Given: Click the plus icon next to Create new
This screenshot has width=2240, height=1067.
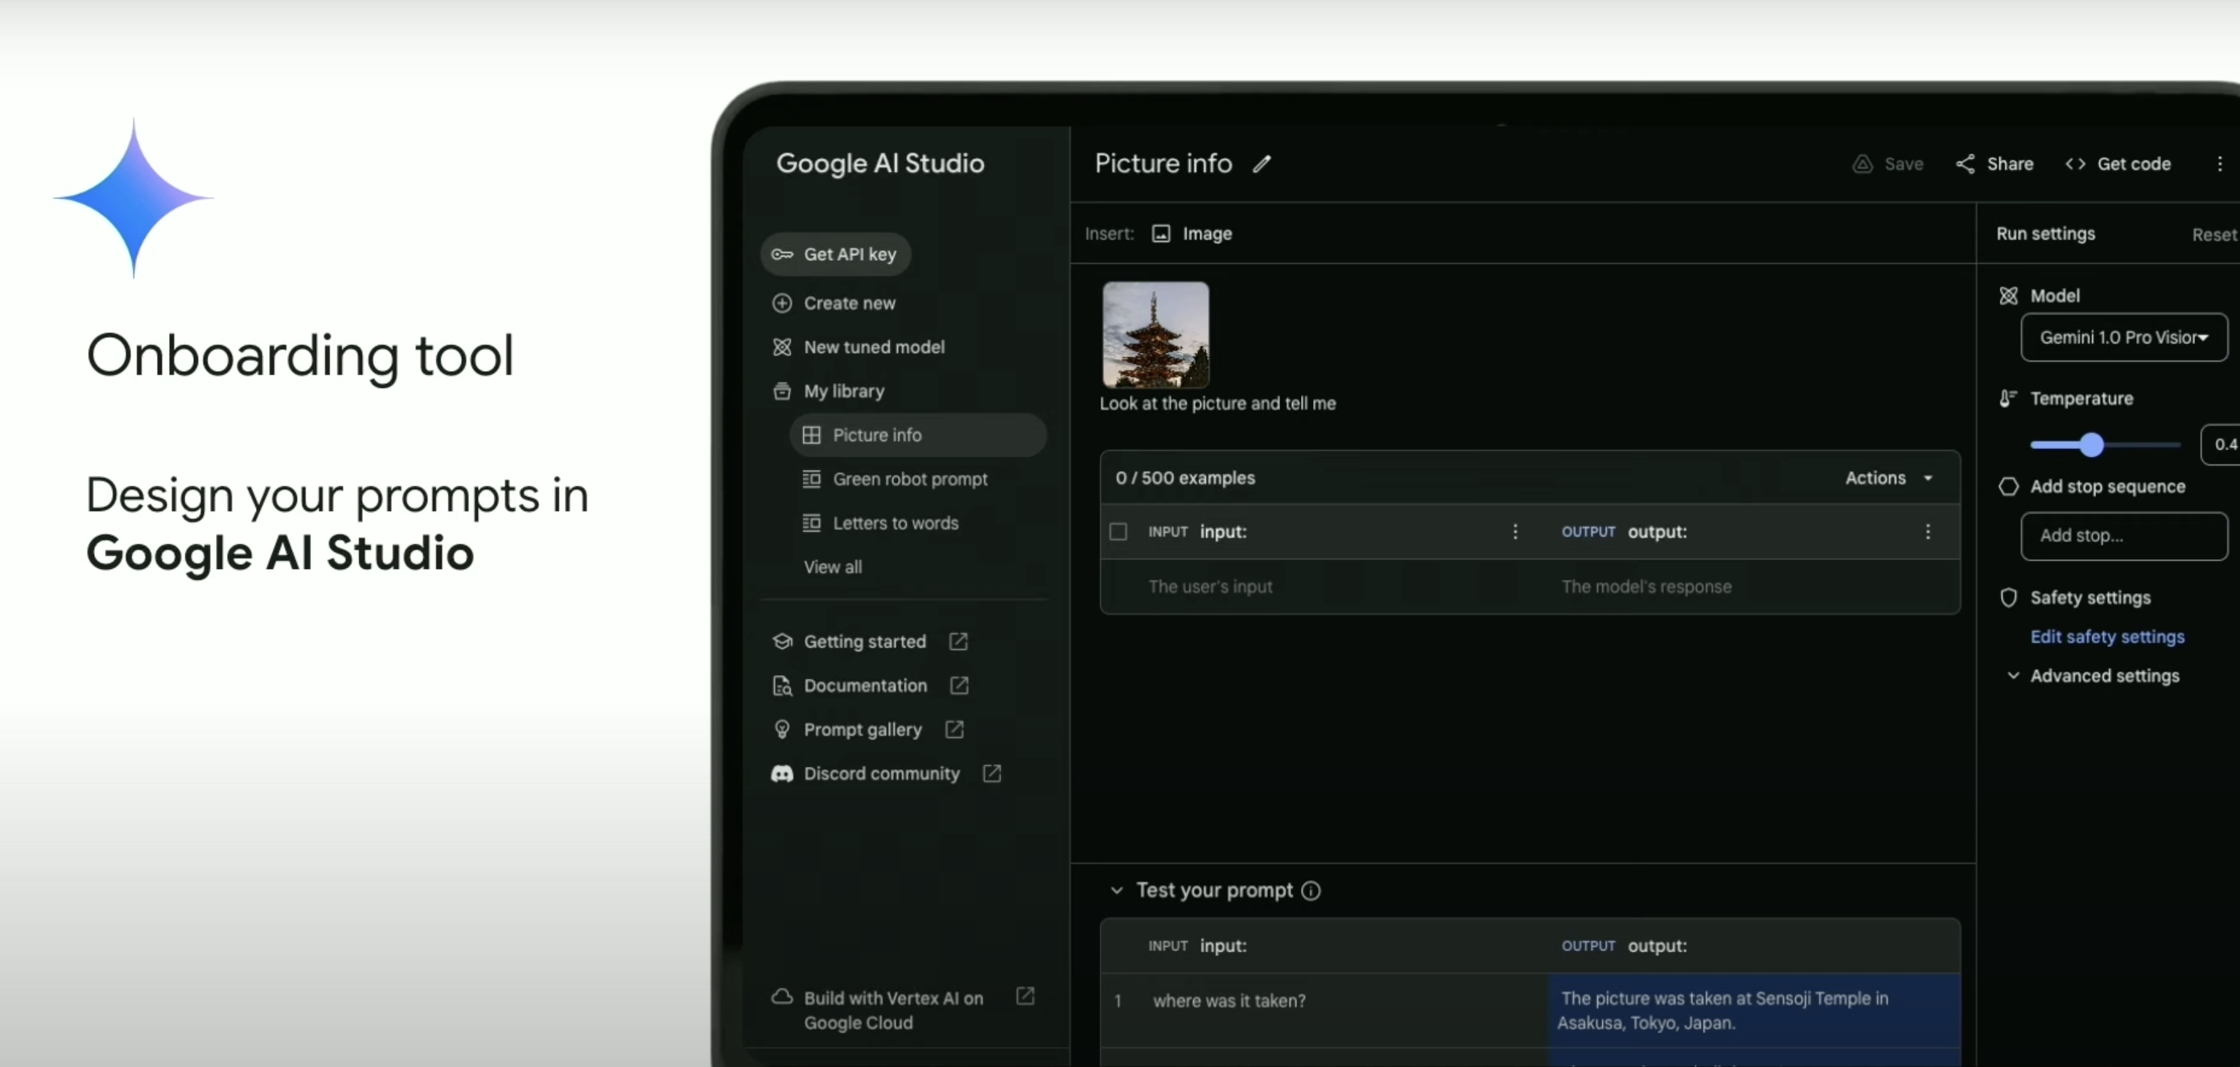Looking at the screenshot, I should click(x=782, y=303).
